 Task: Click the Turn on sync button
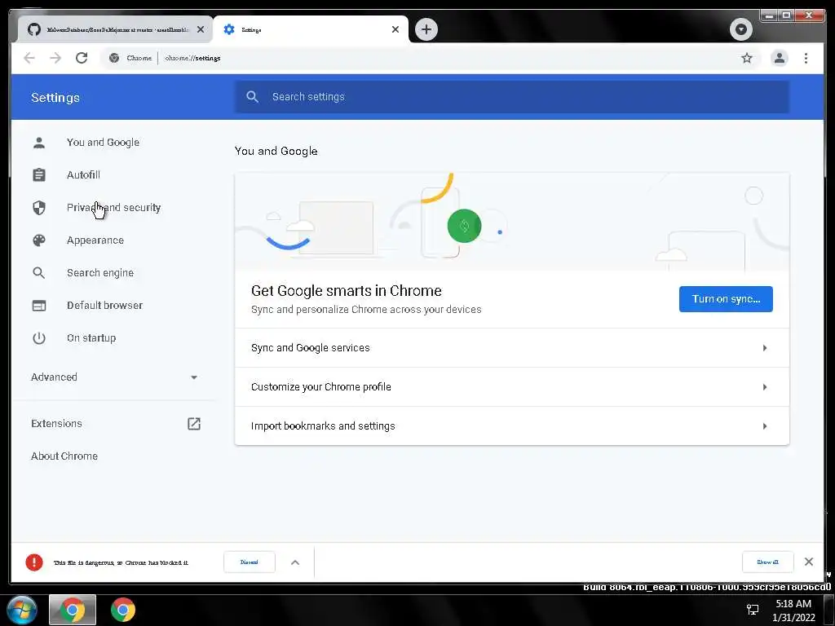coord(726,298)
